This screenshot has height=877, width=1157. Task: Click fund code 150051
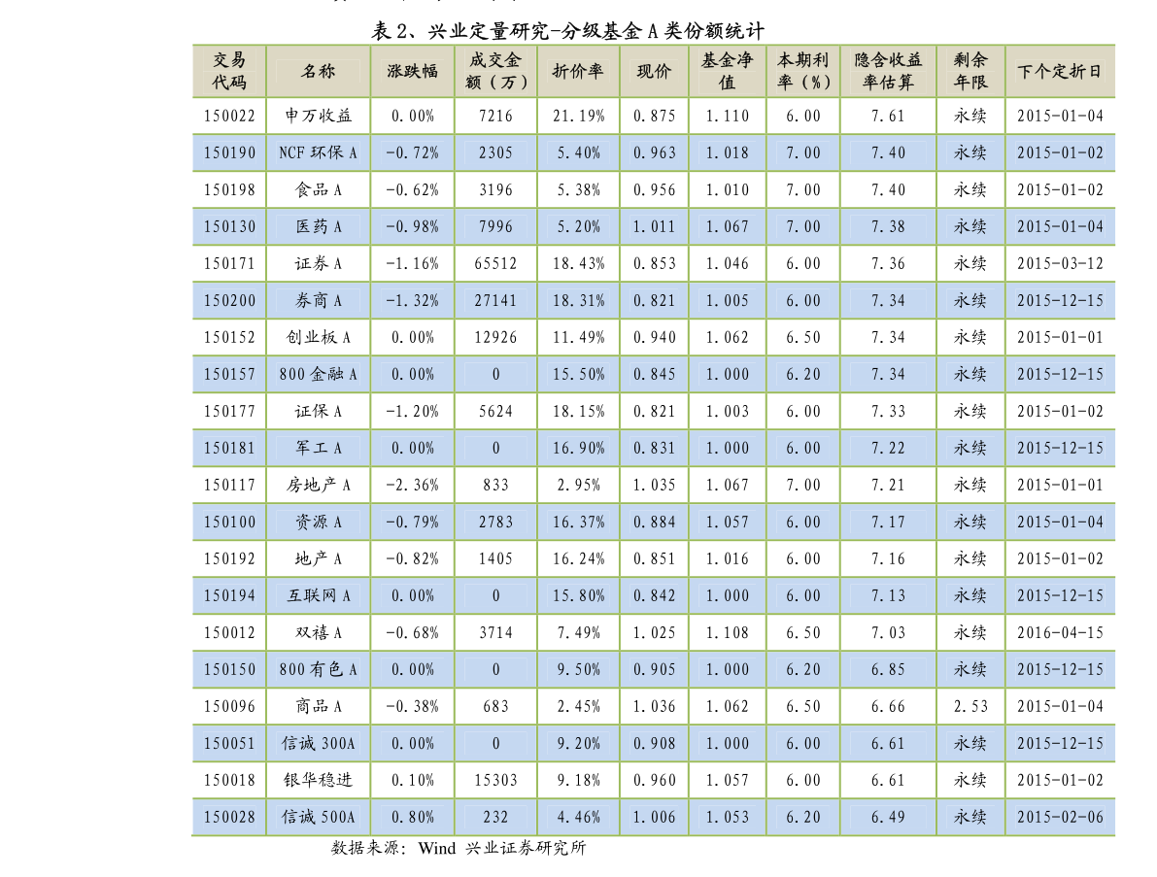[x=229, y=743]
